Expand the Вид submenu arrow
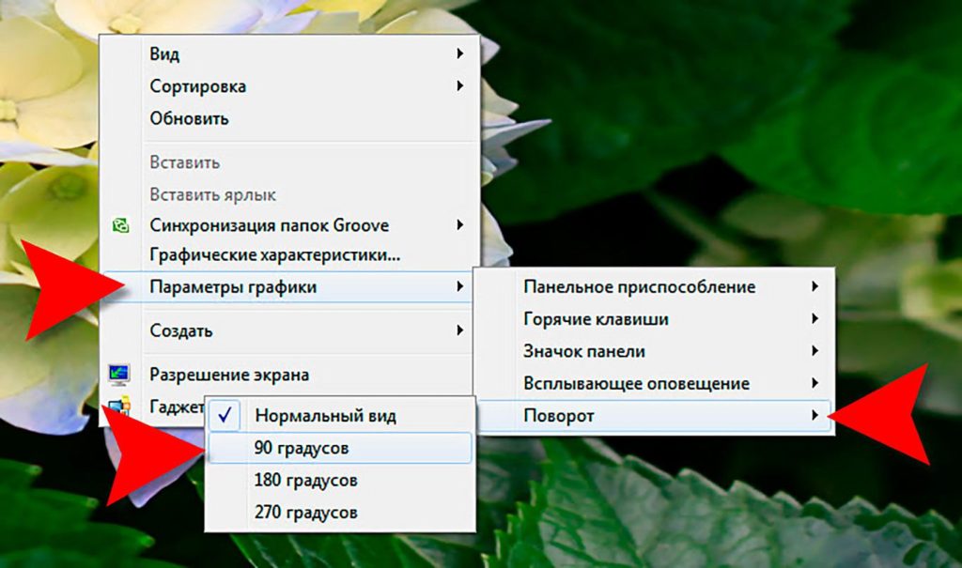The width and height of the screenshot is (962, 568). (460, 54)
